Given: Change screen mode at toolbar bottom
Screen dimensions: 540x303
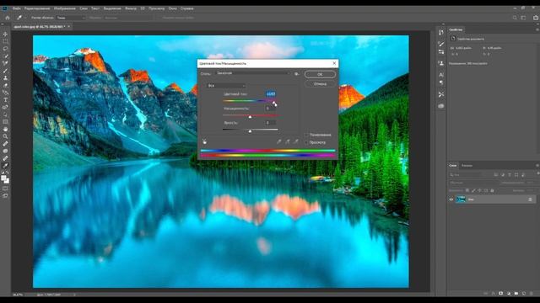Looking at the screenshot, I should [x=5, y=195].
